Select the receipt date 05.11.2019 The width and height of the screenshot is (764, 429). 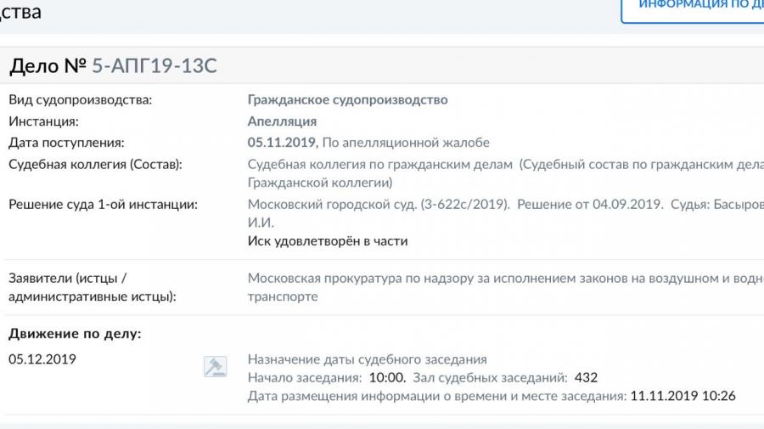[281, 143]
